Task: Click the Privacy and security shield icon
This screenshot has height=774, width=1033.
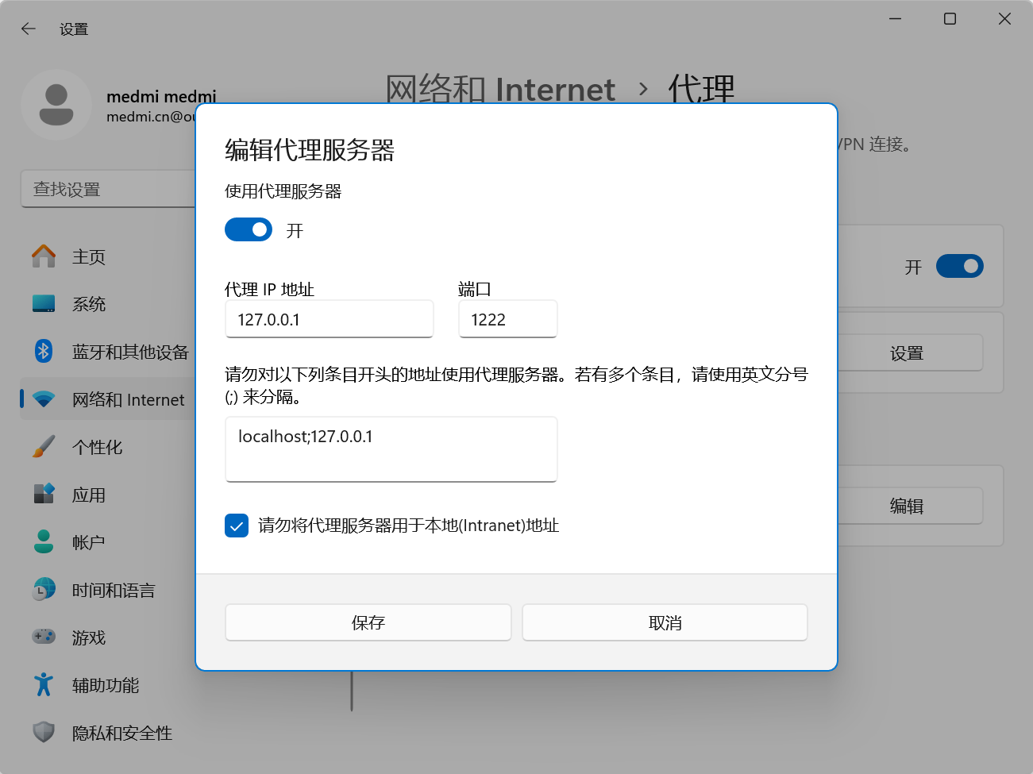Action: pos(44,732)
